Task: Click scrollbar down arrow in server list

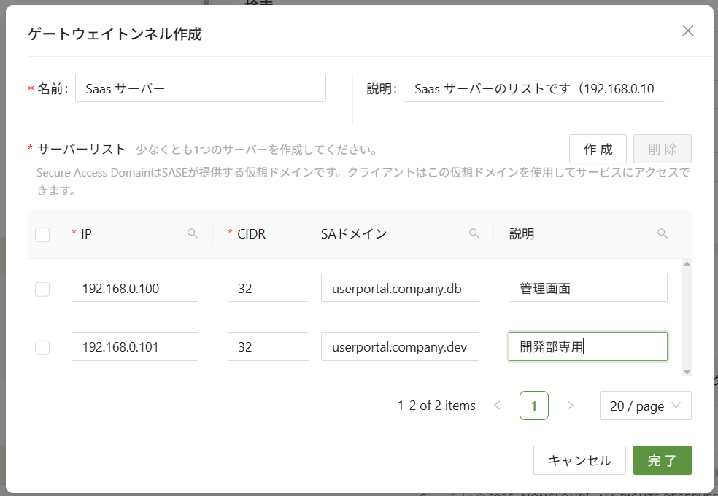Action: pos(687,371)
